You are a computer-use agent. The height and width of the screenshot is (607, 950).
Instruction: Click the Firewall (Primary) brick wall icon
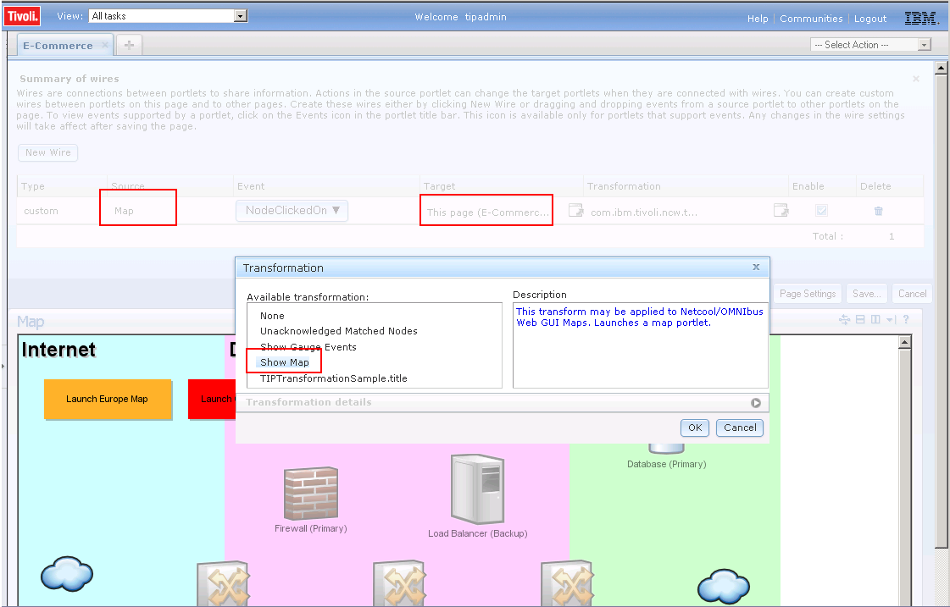click(310, 494)
